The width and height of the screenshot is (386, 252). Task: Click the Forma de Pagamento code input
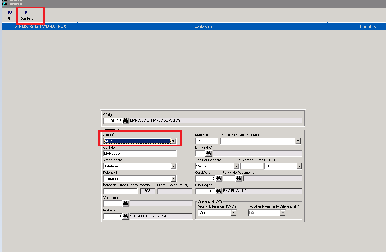(229, 178)
